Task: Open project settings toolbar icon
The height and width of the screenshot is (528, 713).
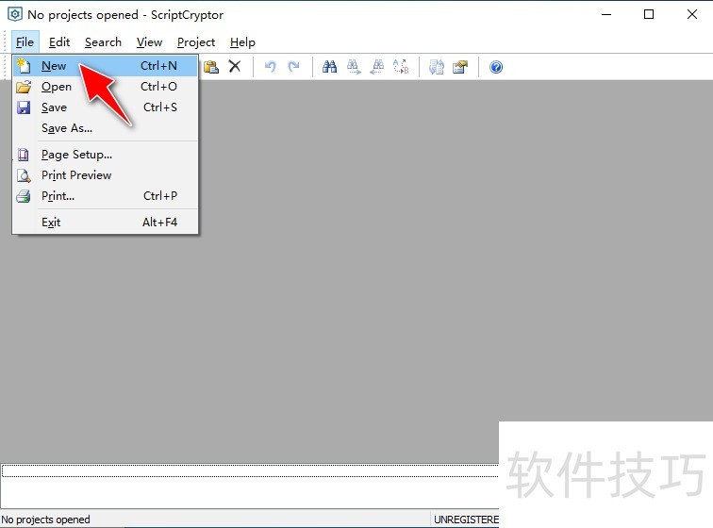Action: [460, 67]
